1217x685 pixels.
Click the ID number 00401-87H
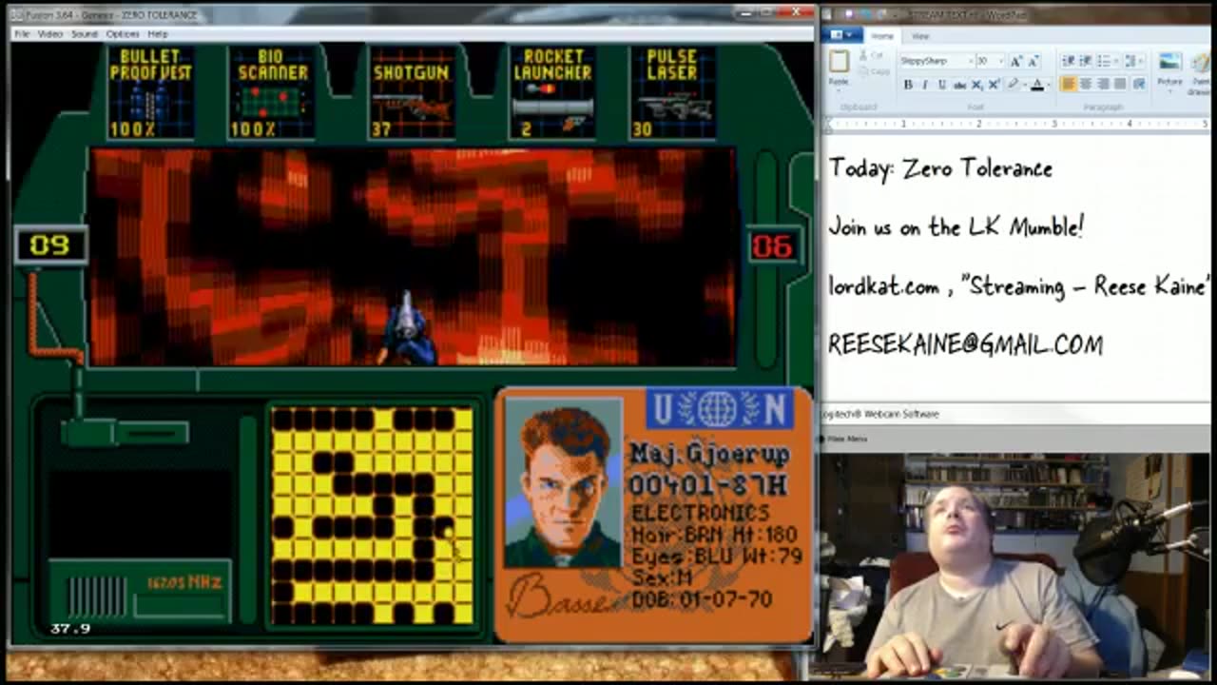(x=707, y=484)
